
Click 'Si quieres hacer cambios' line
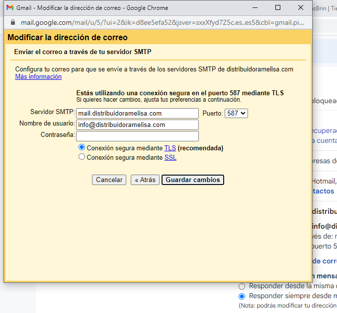tap(159, 100)
